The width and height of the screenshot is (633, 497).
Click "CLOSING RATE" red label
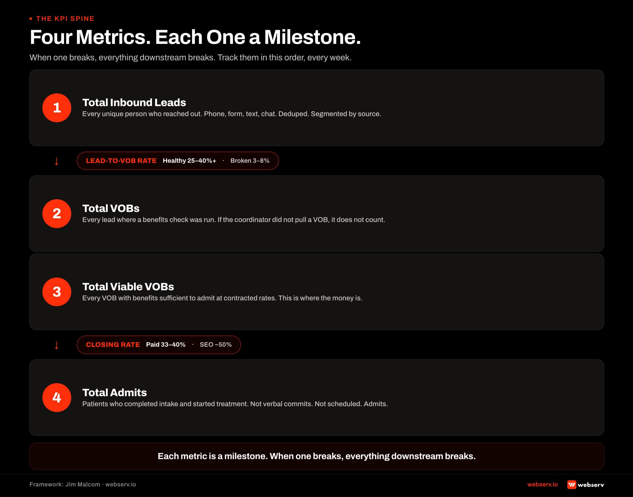click(x=113, y=345)
